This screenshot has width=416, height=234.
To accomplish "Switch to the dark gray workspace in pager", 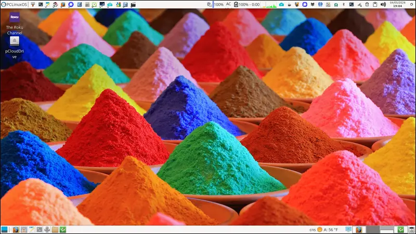I will tap(373, 229).
